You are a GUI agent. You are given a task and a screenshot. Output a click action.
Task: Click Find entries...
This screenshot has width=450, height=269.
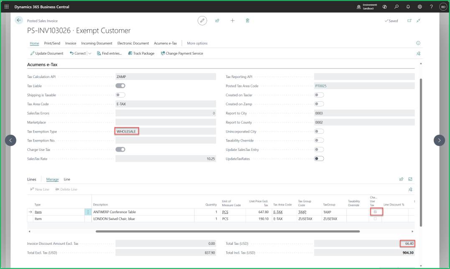click(x=109, y=53)
